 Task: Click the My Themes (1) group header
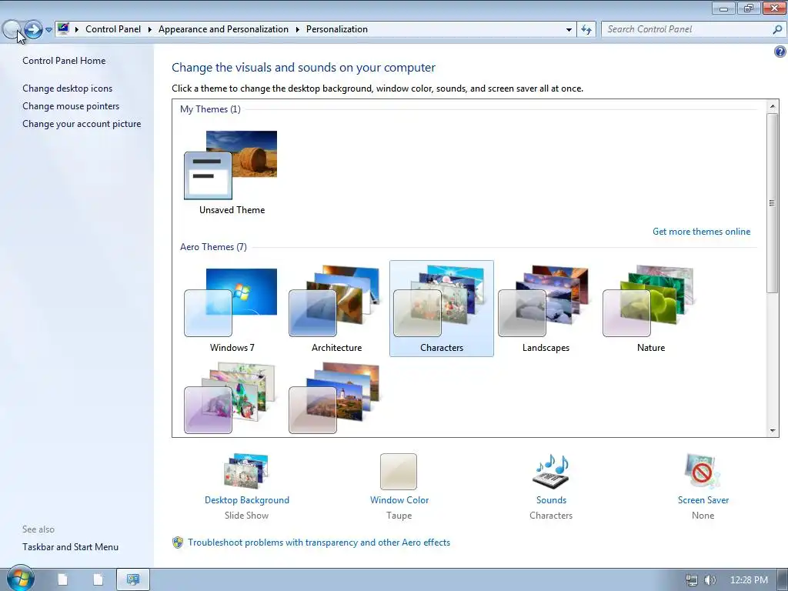click(210, 109)
